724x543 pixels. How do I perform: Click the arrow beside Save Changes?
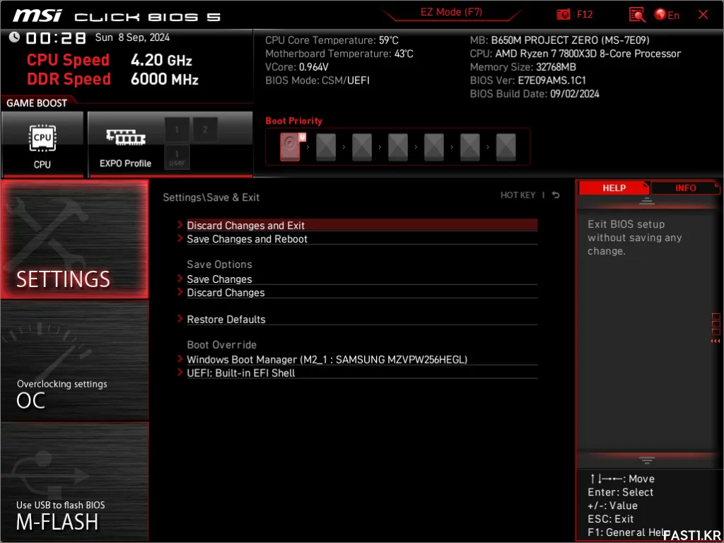click(x=180, y=279)
